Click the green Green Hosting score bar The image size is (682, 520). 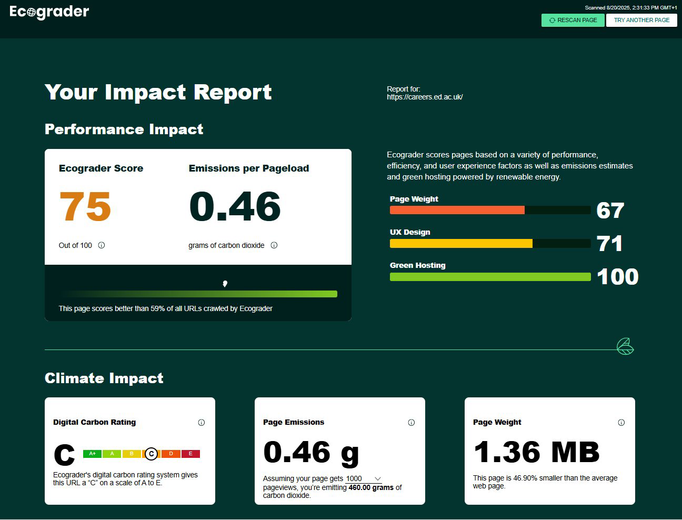click(490, 277)
